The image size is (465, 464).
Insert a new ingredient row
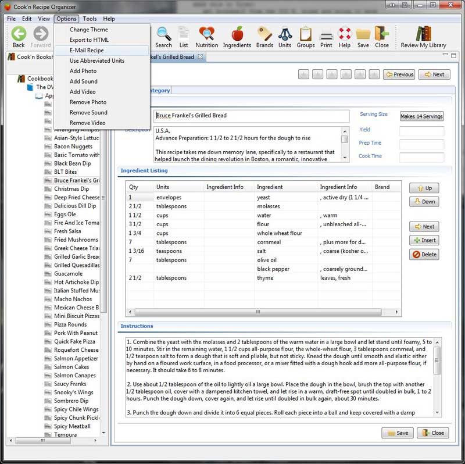tap(424, 240)
